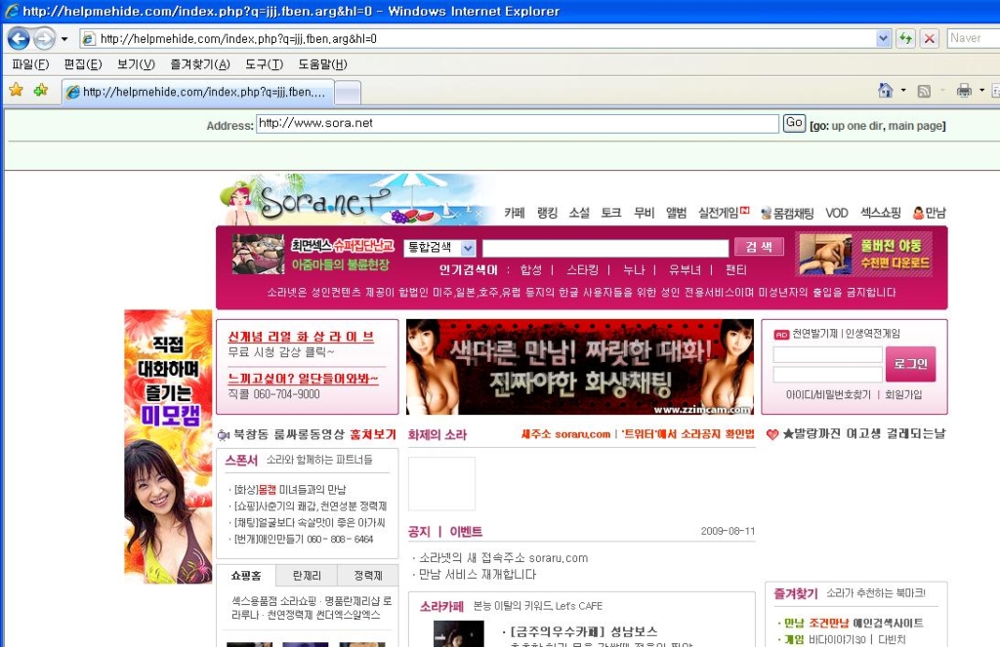Click the 천연발기제 ad link
Image resolution: width=1000 pixels, height=647 pixels.
click(814, 334)
